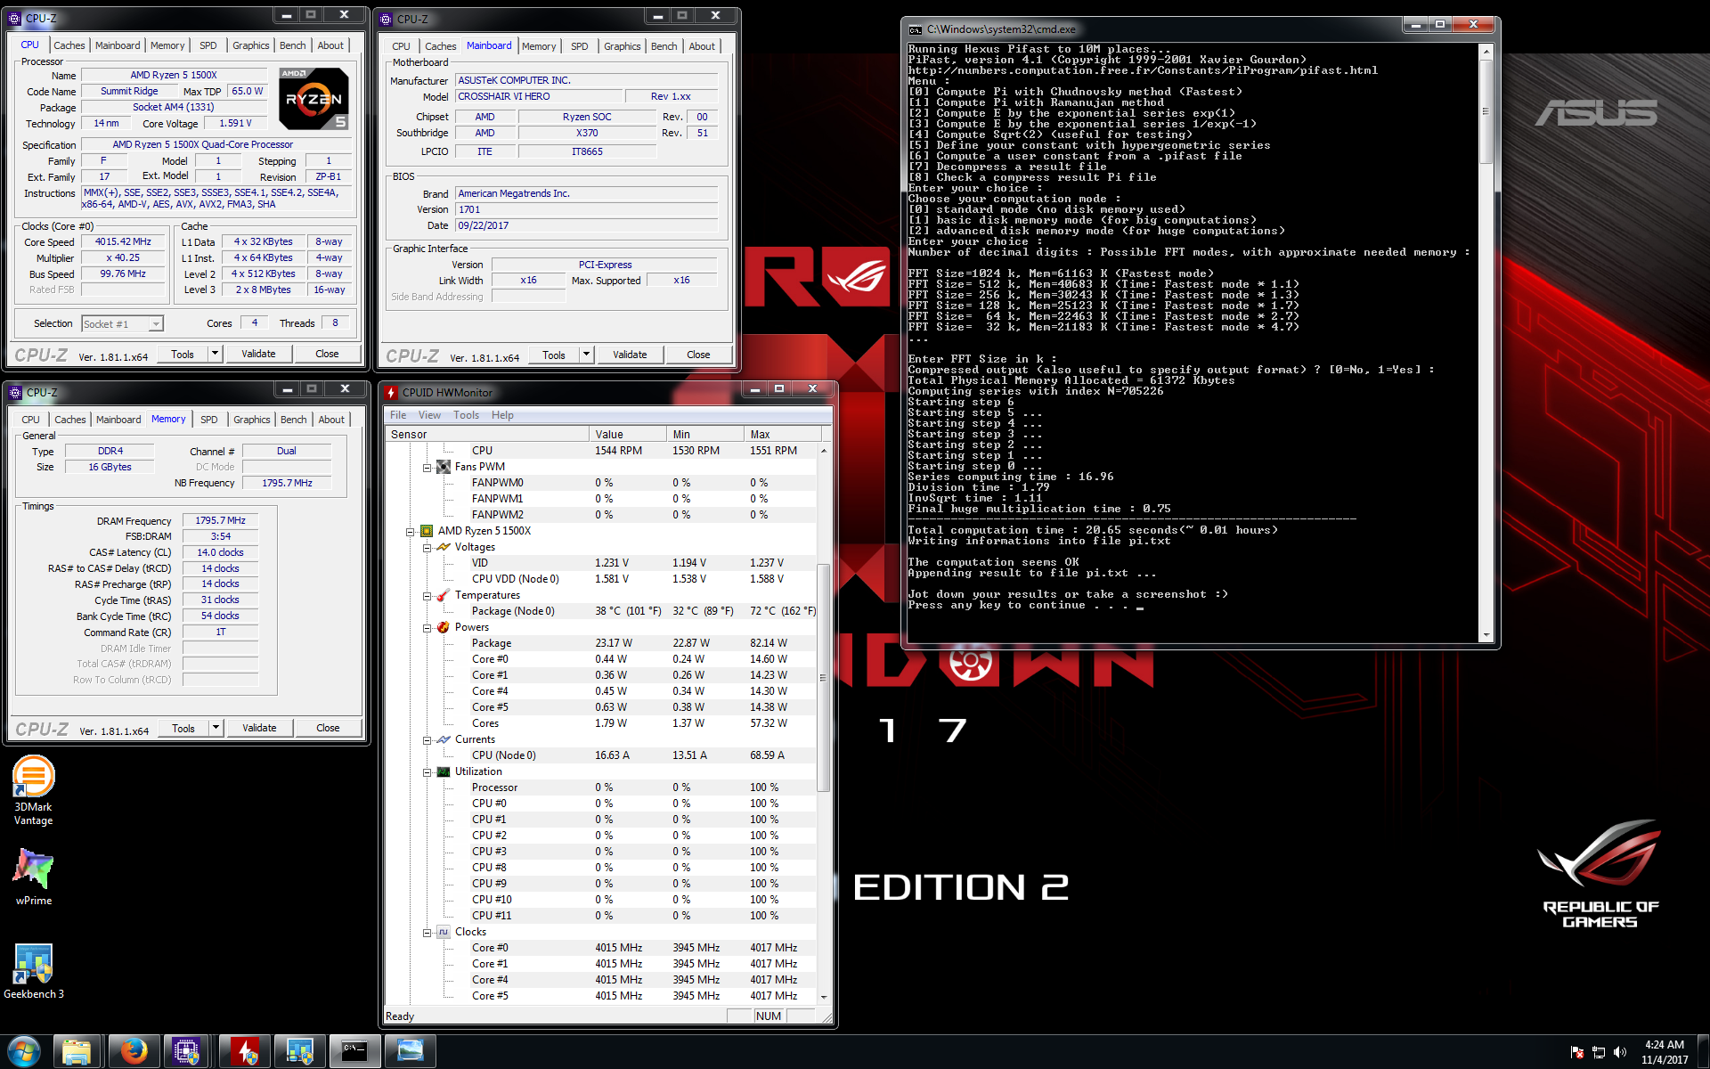Collapse the Voltages tree node
This screenshot has width=1710, height=1069.
[x=427, y=547]
